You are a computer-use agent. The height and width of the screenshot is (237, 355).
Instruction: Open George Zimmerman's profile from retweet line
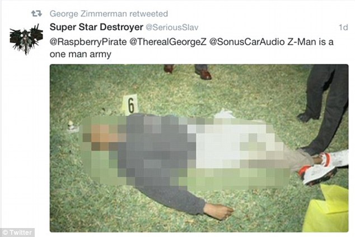[88, 14]
